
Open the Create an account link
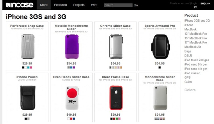coord(180,3)
